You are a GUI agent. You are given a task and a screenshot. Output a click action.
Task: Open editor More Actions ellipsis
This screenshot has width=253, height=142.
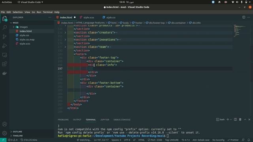tap(249, 17)
